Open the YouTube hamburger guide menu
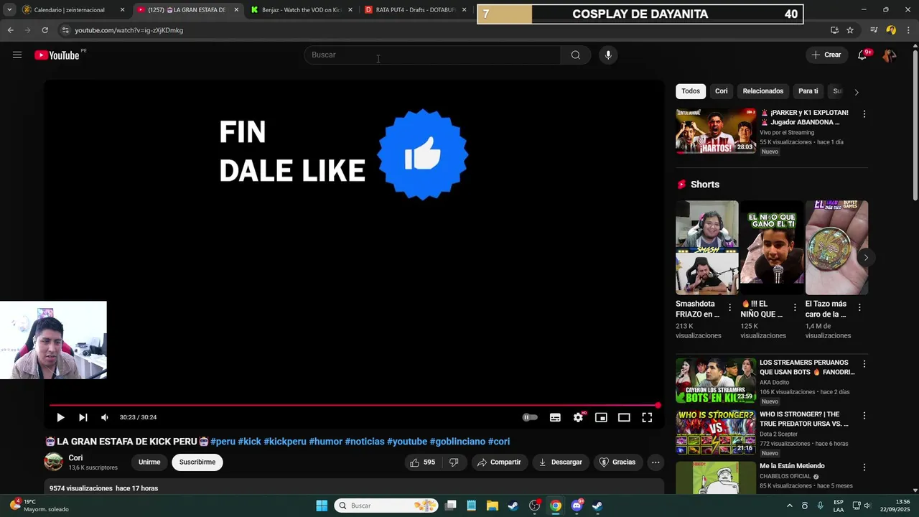This screenshot has height=517, width=919. (x=17, y=55)
